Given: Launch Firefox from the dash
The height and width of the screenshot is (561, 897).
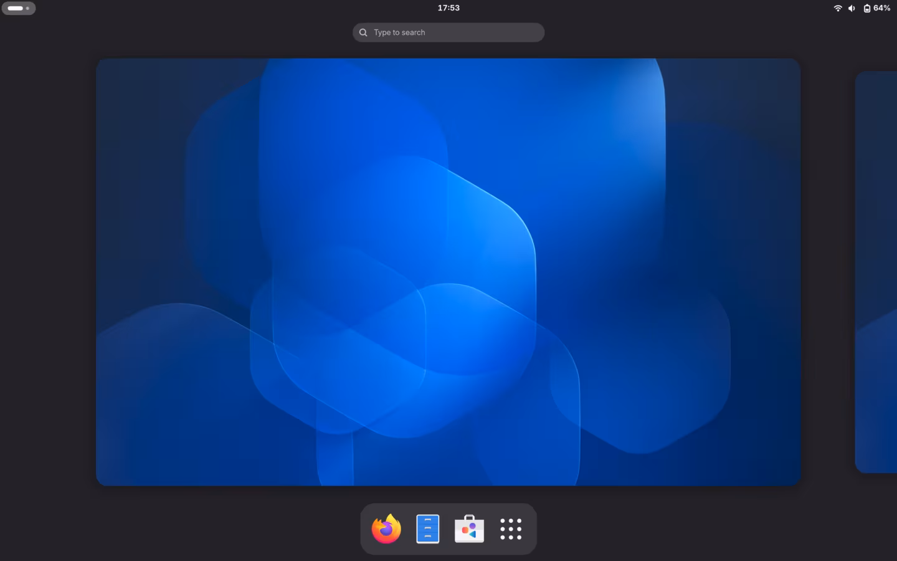Looking at the screenshot, I should pyautogui.click(x=386, y=529).
